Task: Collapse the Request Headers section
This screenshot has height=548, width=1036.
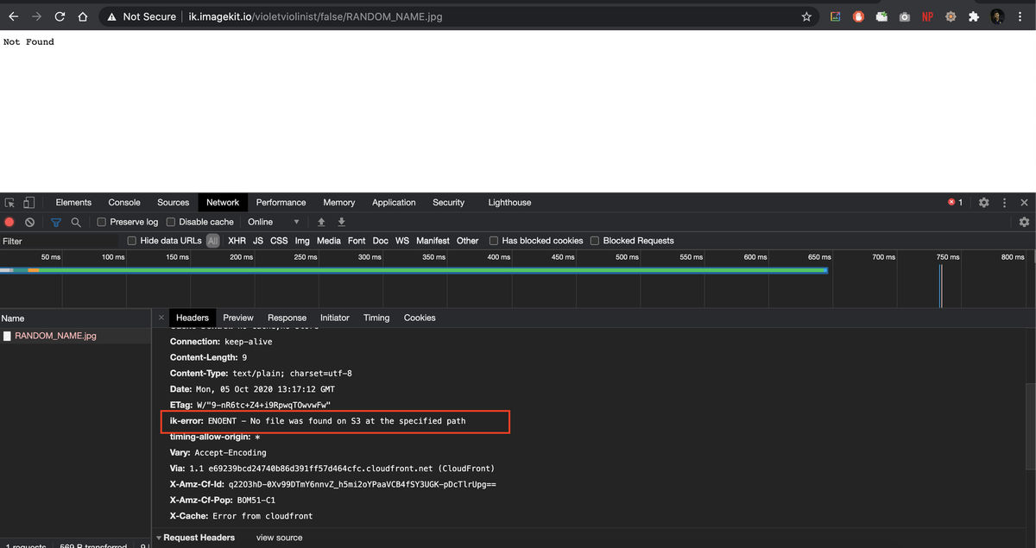Action: (159, 538)
